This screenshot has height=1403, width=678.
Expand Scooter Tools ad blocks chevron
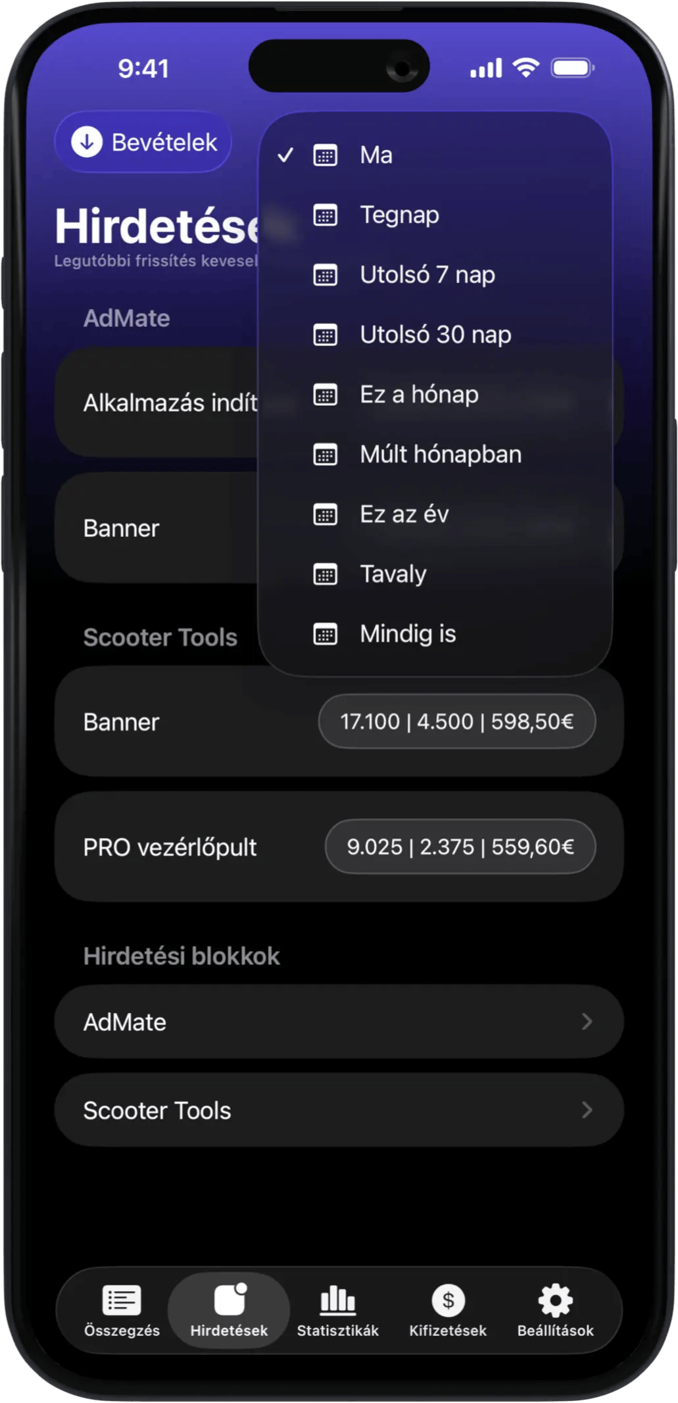(587, 1110)
